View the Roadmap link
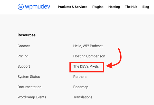154x105 pixels. pyautogui.click(x=81, y=87)
